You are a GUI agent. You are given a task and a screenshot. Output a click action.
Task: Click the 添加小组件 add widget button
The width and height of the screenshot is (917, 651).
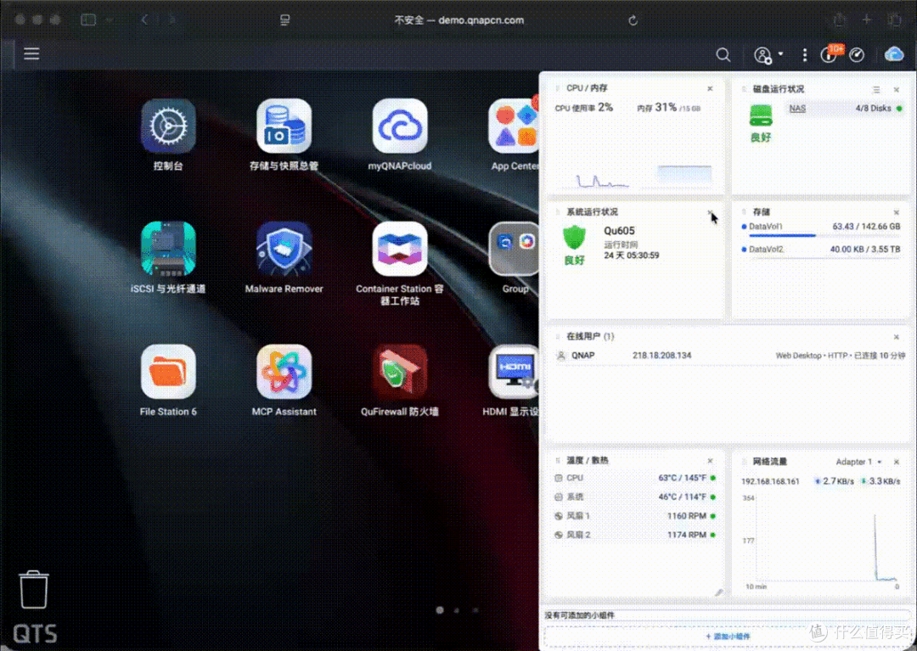[x=729, y=636]
